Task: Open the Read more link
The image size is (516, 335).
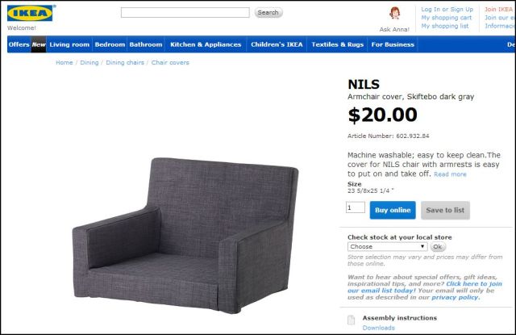Action: [450, 174]
